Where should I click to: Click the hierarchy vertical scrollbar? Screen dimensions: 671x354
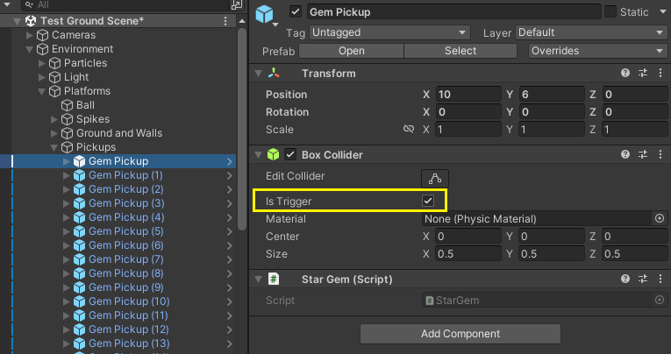(242, 128)
